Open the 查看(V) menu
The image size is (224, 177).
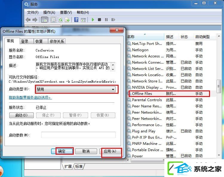(66, 12)
